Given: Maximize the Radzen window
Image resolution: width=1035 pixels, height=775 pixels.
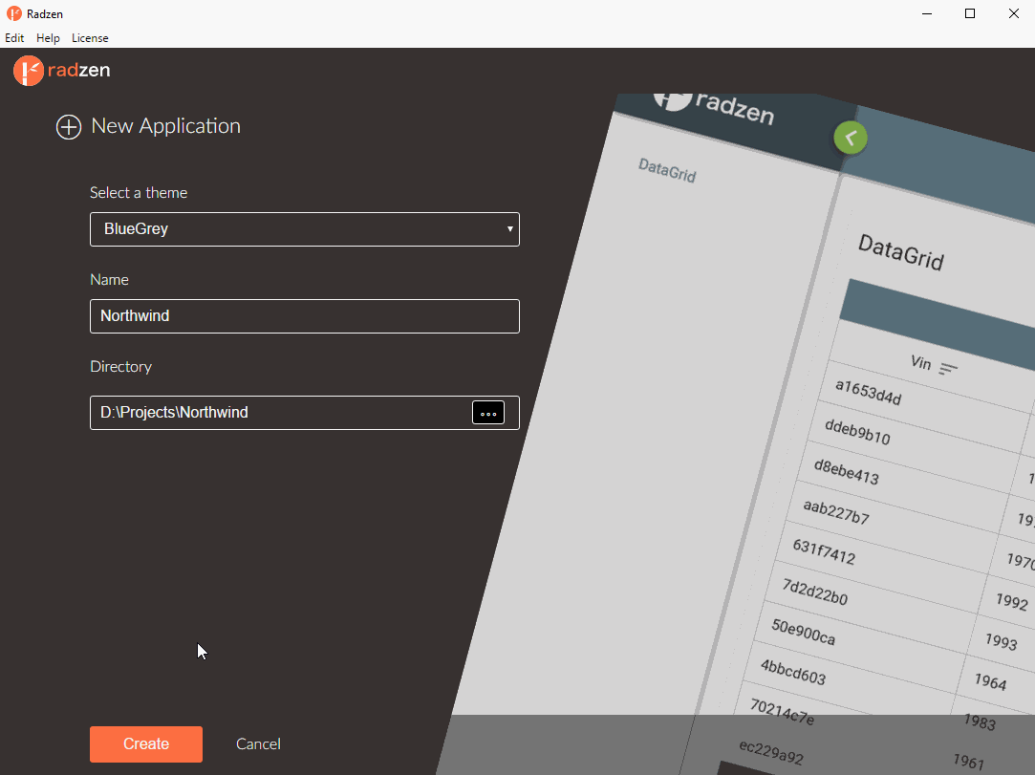Looking at the screenshot, I should click(970, 13).
